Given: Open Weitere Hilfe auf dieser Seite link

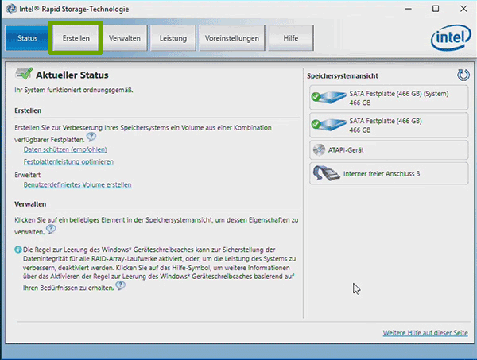Looking at the screenshot, I should tap(425, 333).
